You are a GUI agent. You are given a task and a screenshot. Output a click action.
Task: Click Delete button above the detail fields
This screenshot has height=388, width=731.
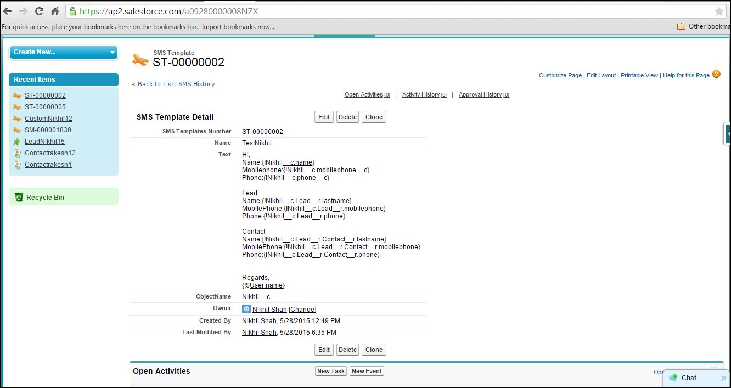click(347, 117)
